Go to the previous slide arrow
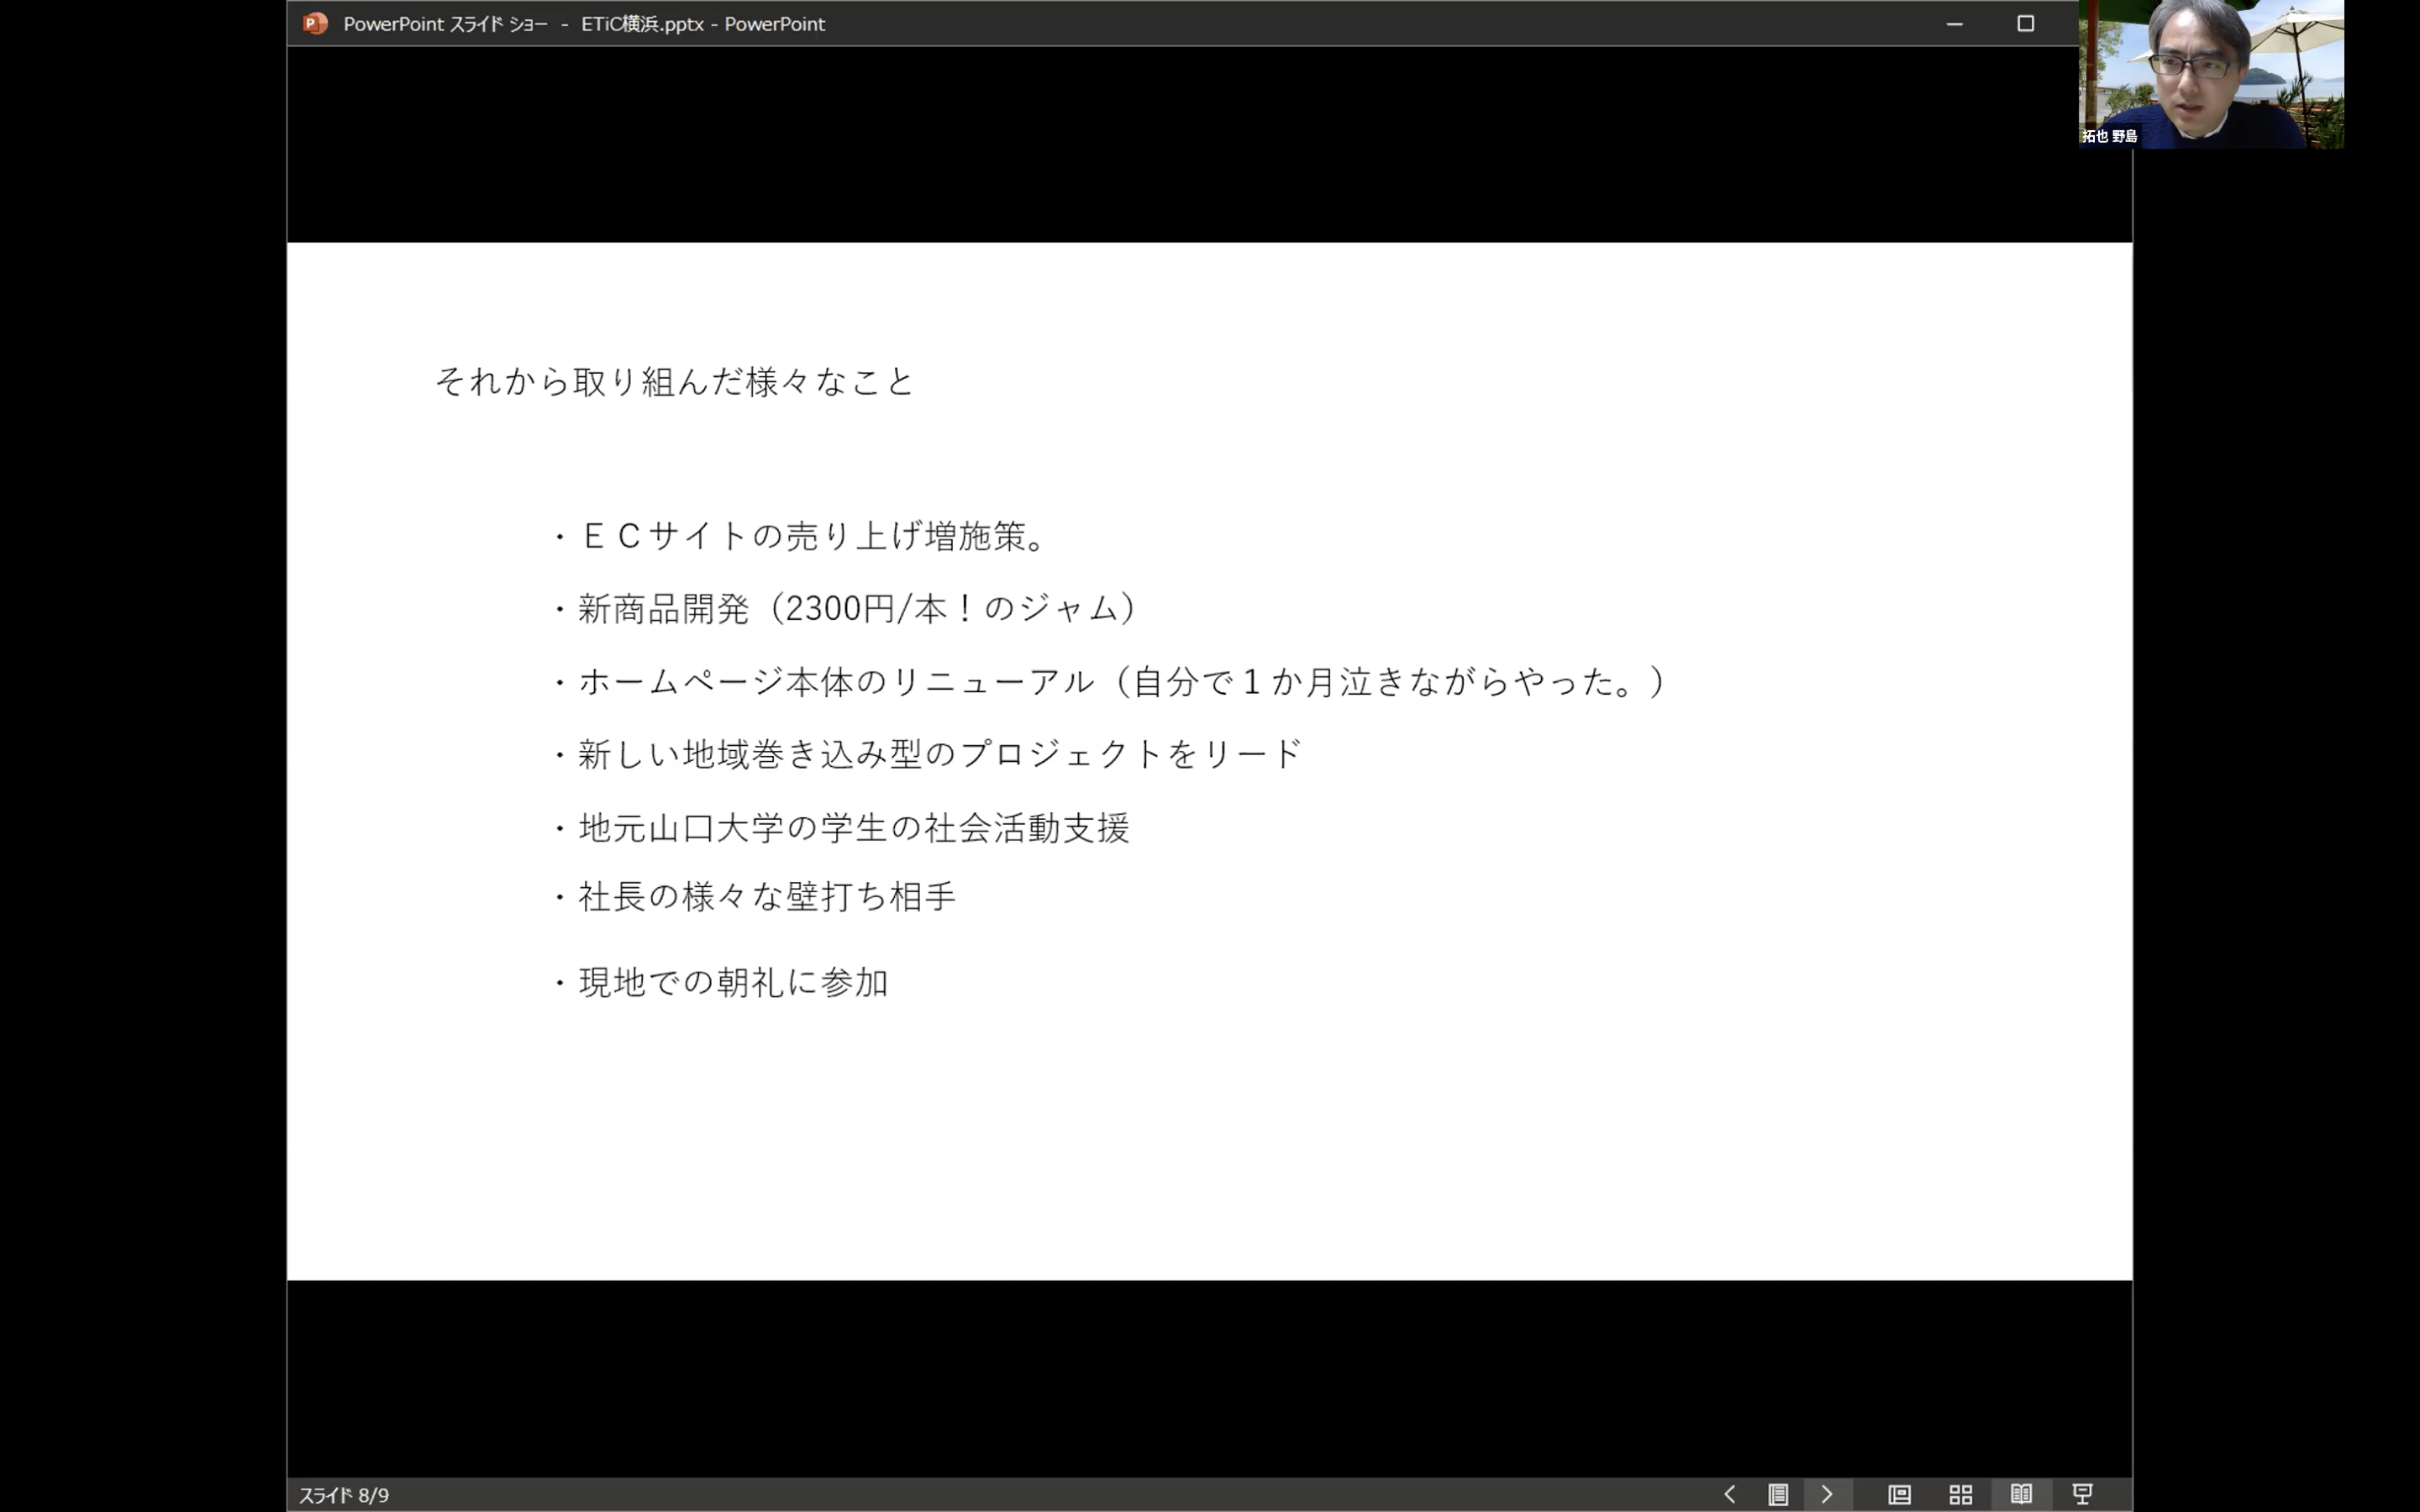The height and width of the screenshot is (1512, 2420). click(x=1729, y=1494)
